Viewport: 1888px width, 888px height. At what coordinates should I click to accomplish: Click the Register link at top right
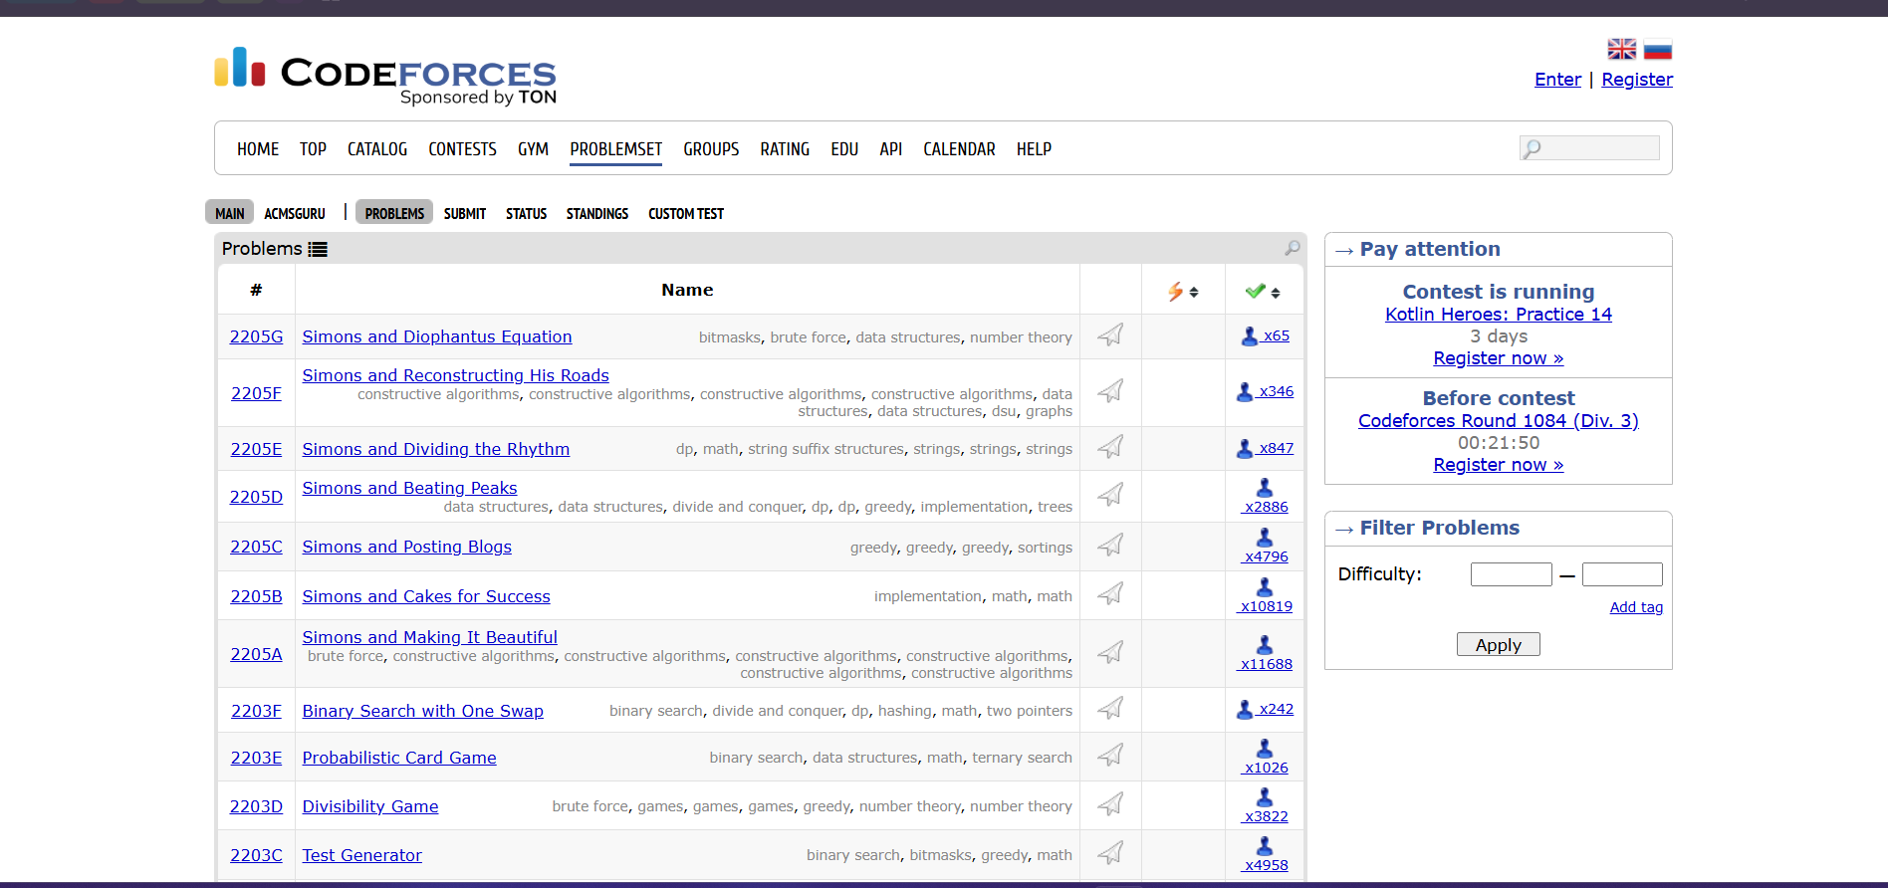tap(1636, 80)
